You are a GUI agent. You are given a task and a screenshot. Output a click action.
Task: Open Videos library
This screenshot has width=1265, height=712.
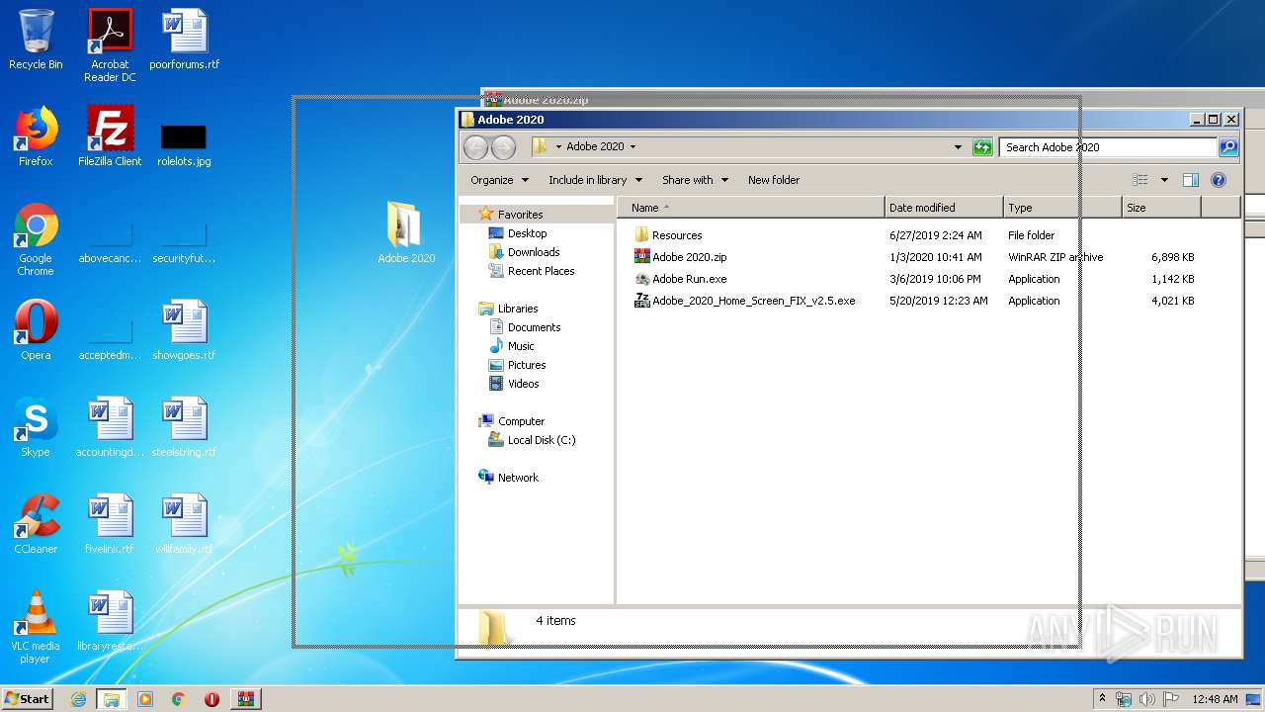(x=514, y=384)
